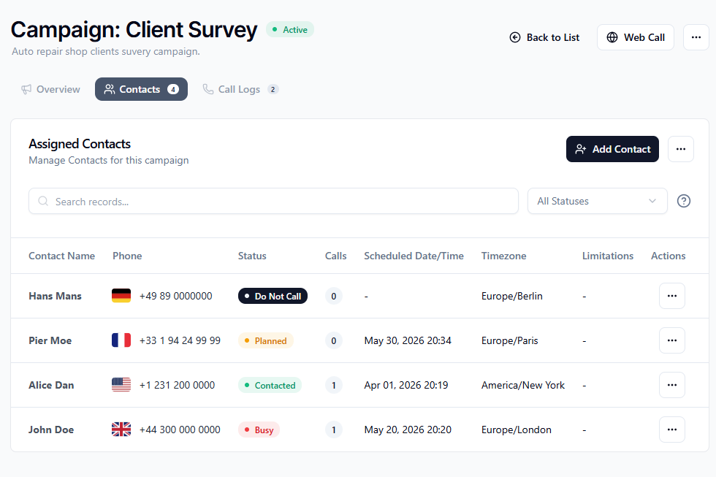The image size is (716, 477).
Task: Open actions menu for Alice Dan
Action: click(x=672, y=385)
